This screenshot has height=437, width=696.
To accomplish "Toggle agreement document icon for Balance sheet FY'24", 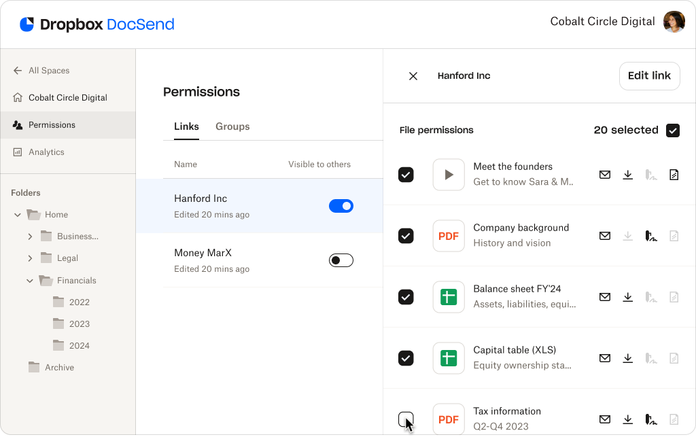I will 674,297.
